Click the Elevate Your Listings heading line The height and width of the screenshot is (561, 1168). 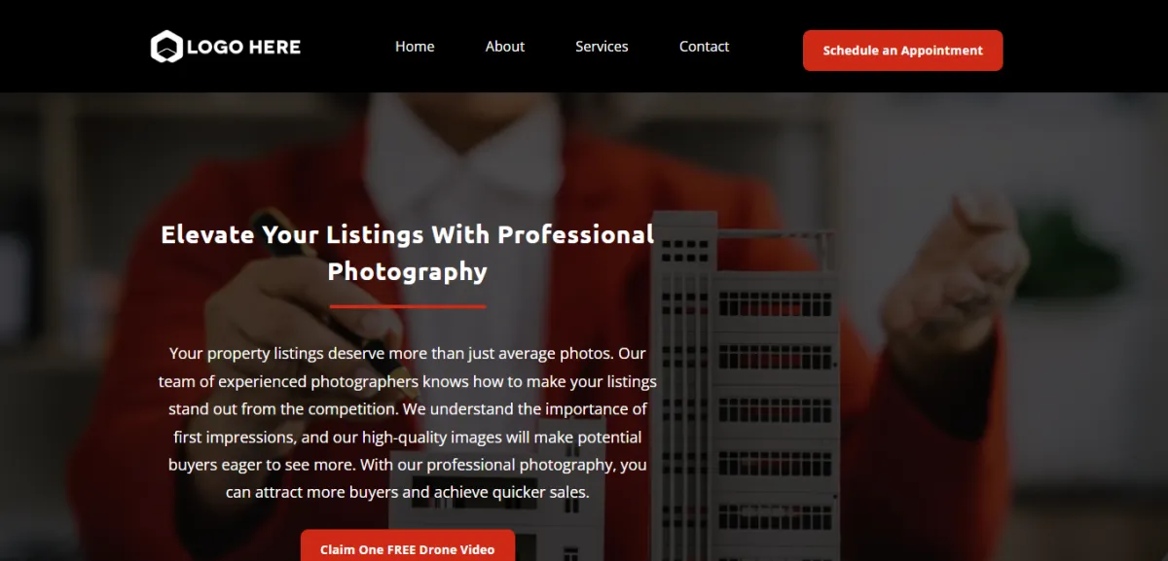click(x=407, y=234)
